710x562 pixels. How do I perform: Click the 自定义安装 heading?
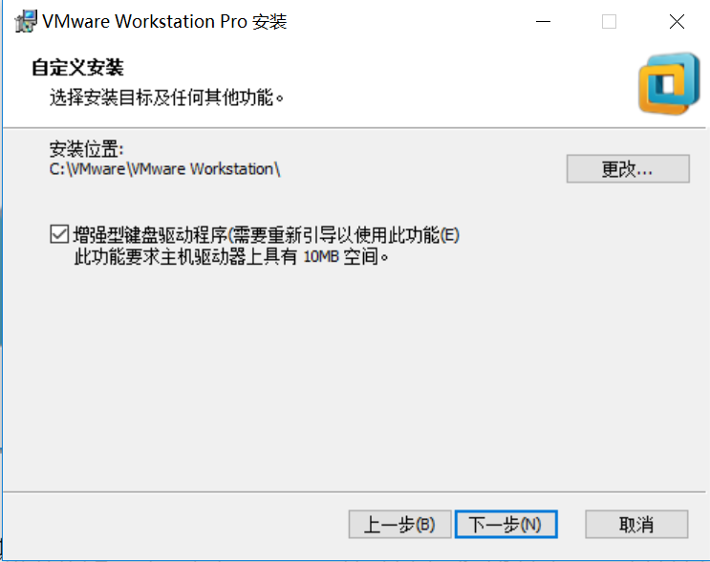pyautogui.click(x=77, y=68)
